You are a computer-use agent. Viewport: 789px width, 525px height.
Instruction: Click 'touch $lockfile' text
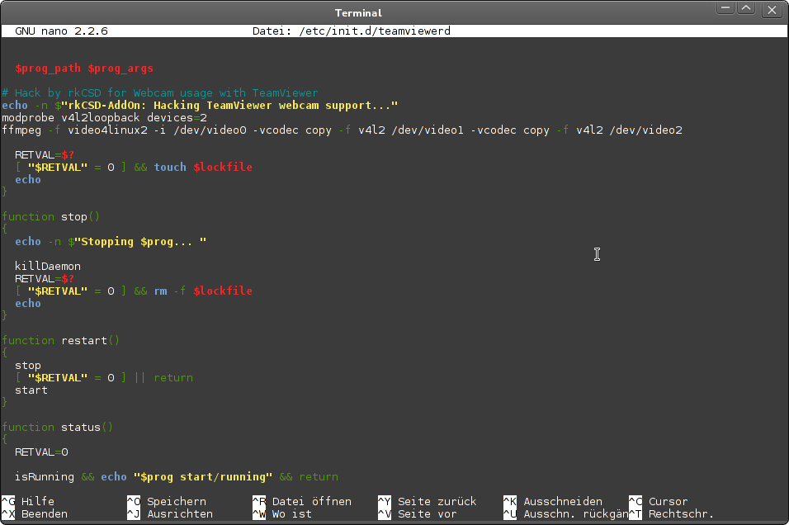(x=203, y=167)
